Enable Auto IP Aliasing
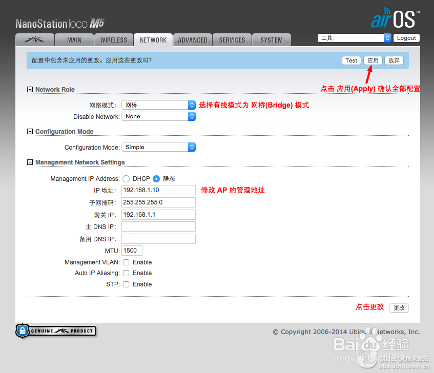The image size is (434, 373). coord(126,273)
